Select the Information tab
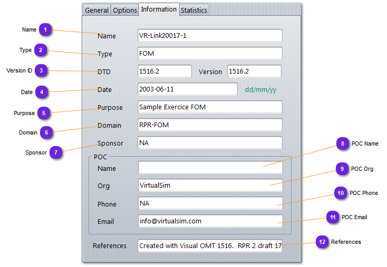The image size is (387, 267). pyautogui.click(x=159, y=9)
